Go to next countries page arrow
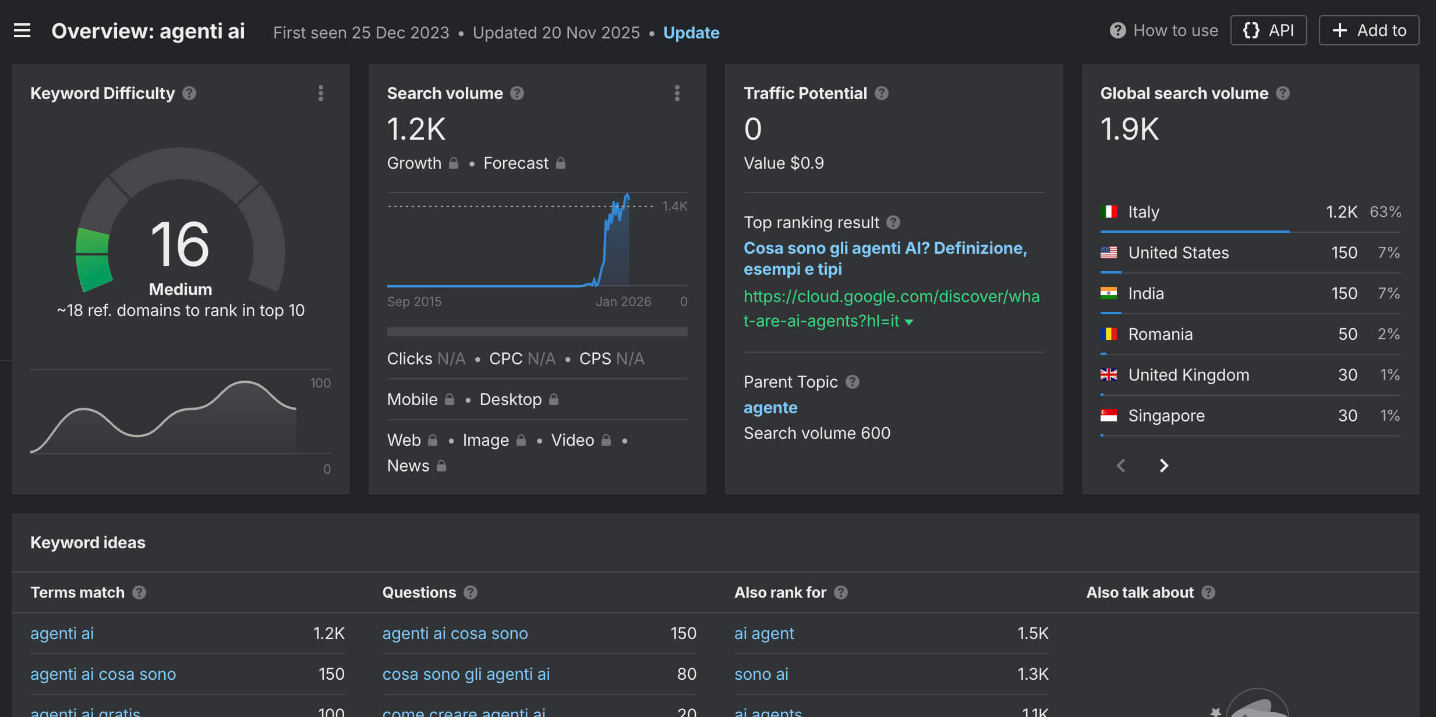 tap(1163, 466)
